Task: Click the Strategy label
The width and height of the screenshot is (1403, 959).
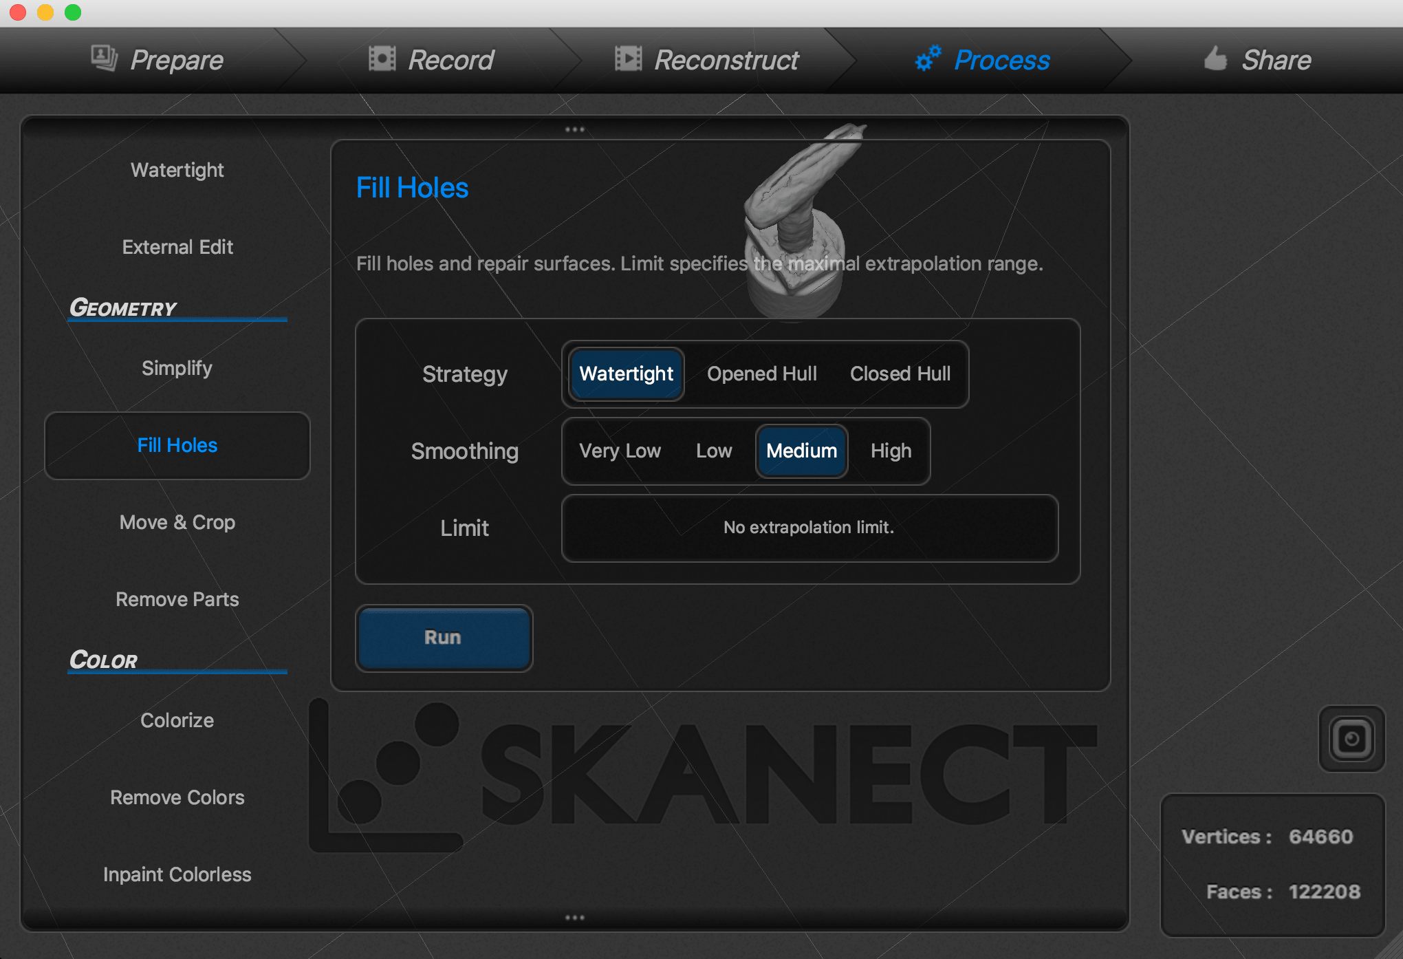Action: (465, 374)
